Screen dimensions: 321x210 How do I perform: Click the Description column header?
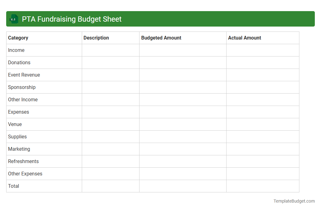96,38
